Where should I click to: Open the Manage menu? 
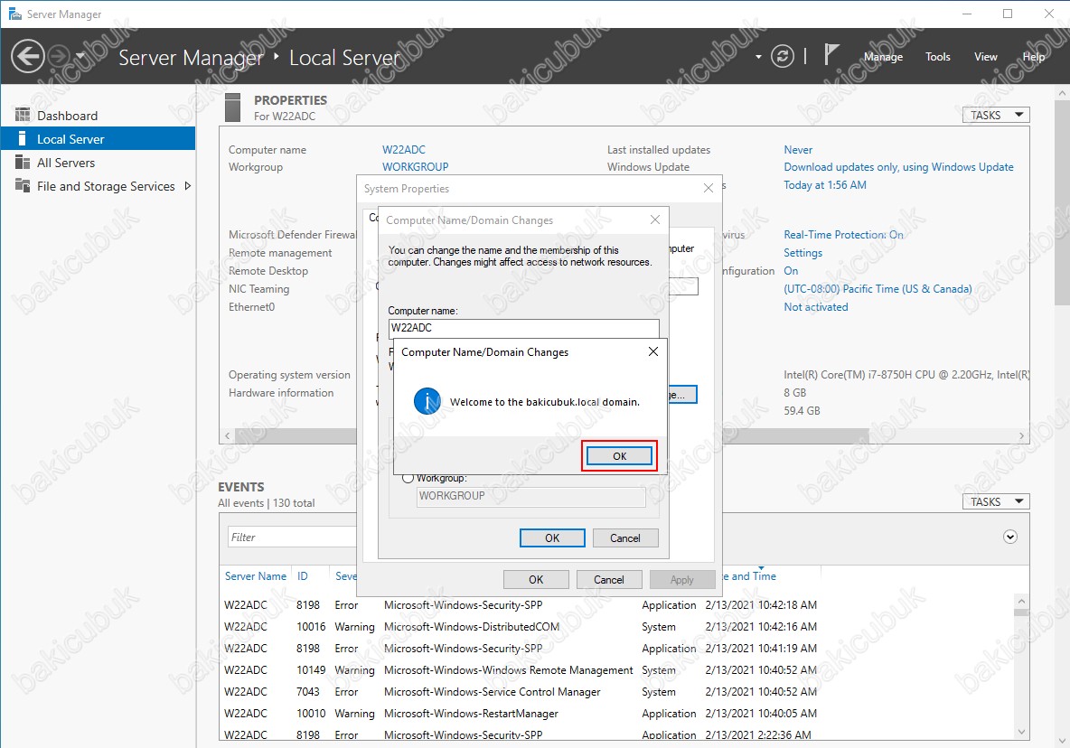pyautogui.click(x=883, y=57)
